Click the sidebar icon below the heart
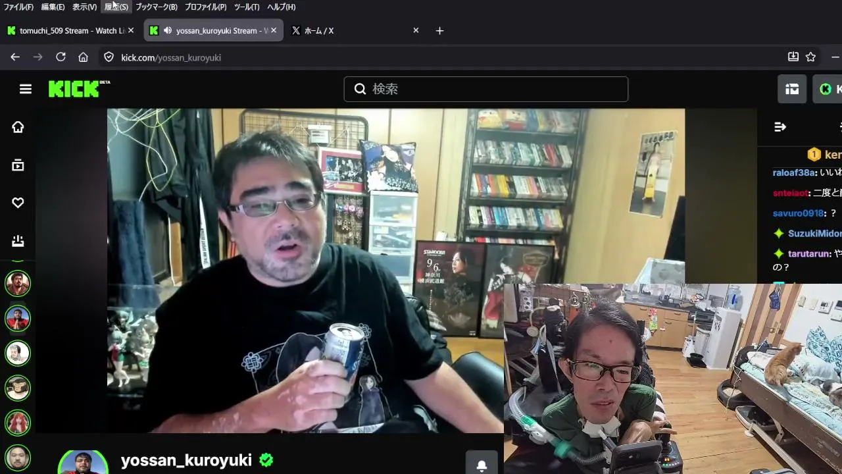The height and width of the screenshot is (474, 842). pos(18,241)
